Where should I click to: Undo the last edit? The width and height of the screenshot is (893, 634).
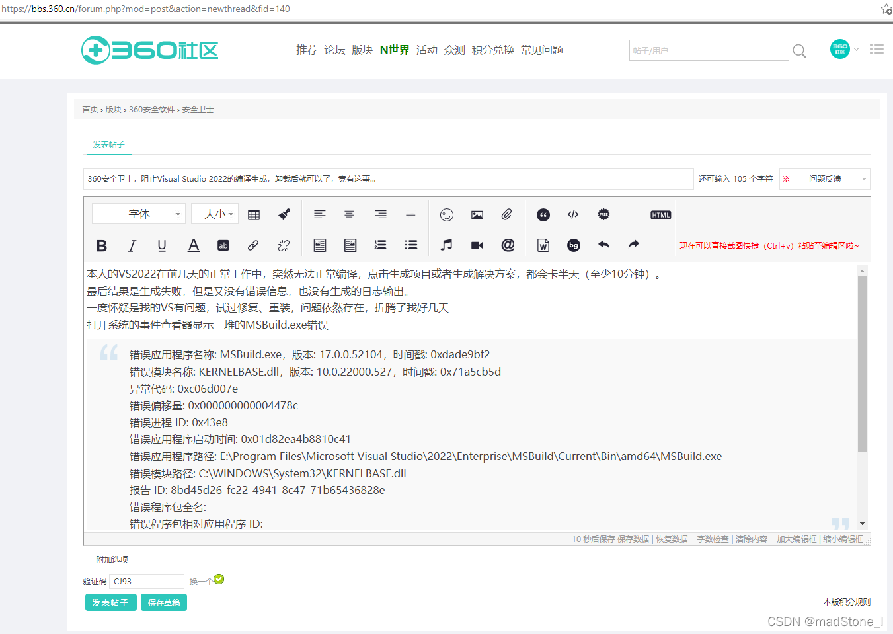tap(603, 245)
